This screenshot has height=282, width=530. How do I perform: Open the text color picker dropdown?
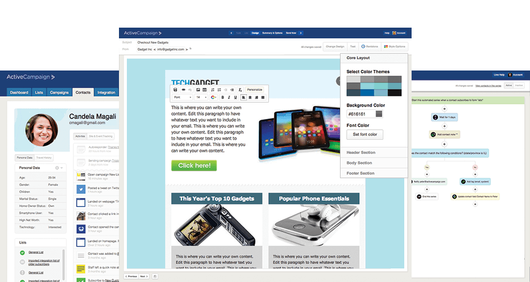coord(214,97)
